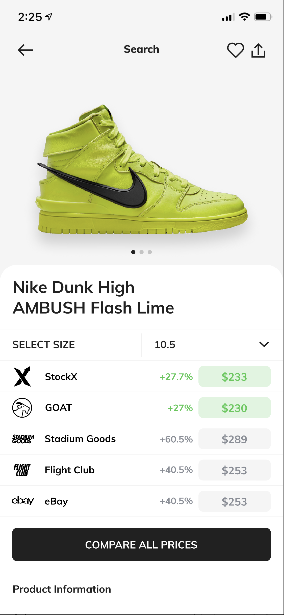The image size is (284, 615).
Task: Click the $289 Stadium Goods price
Action: tap(235, 439)
